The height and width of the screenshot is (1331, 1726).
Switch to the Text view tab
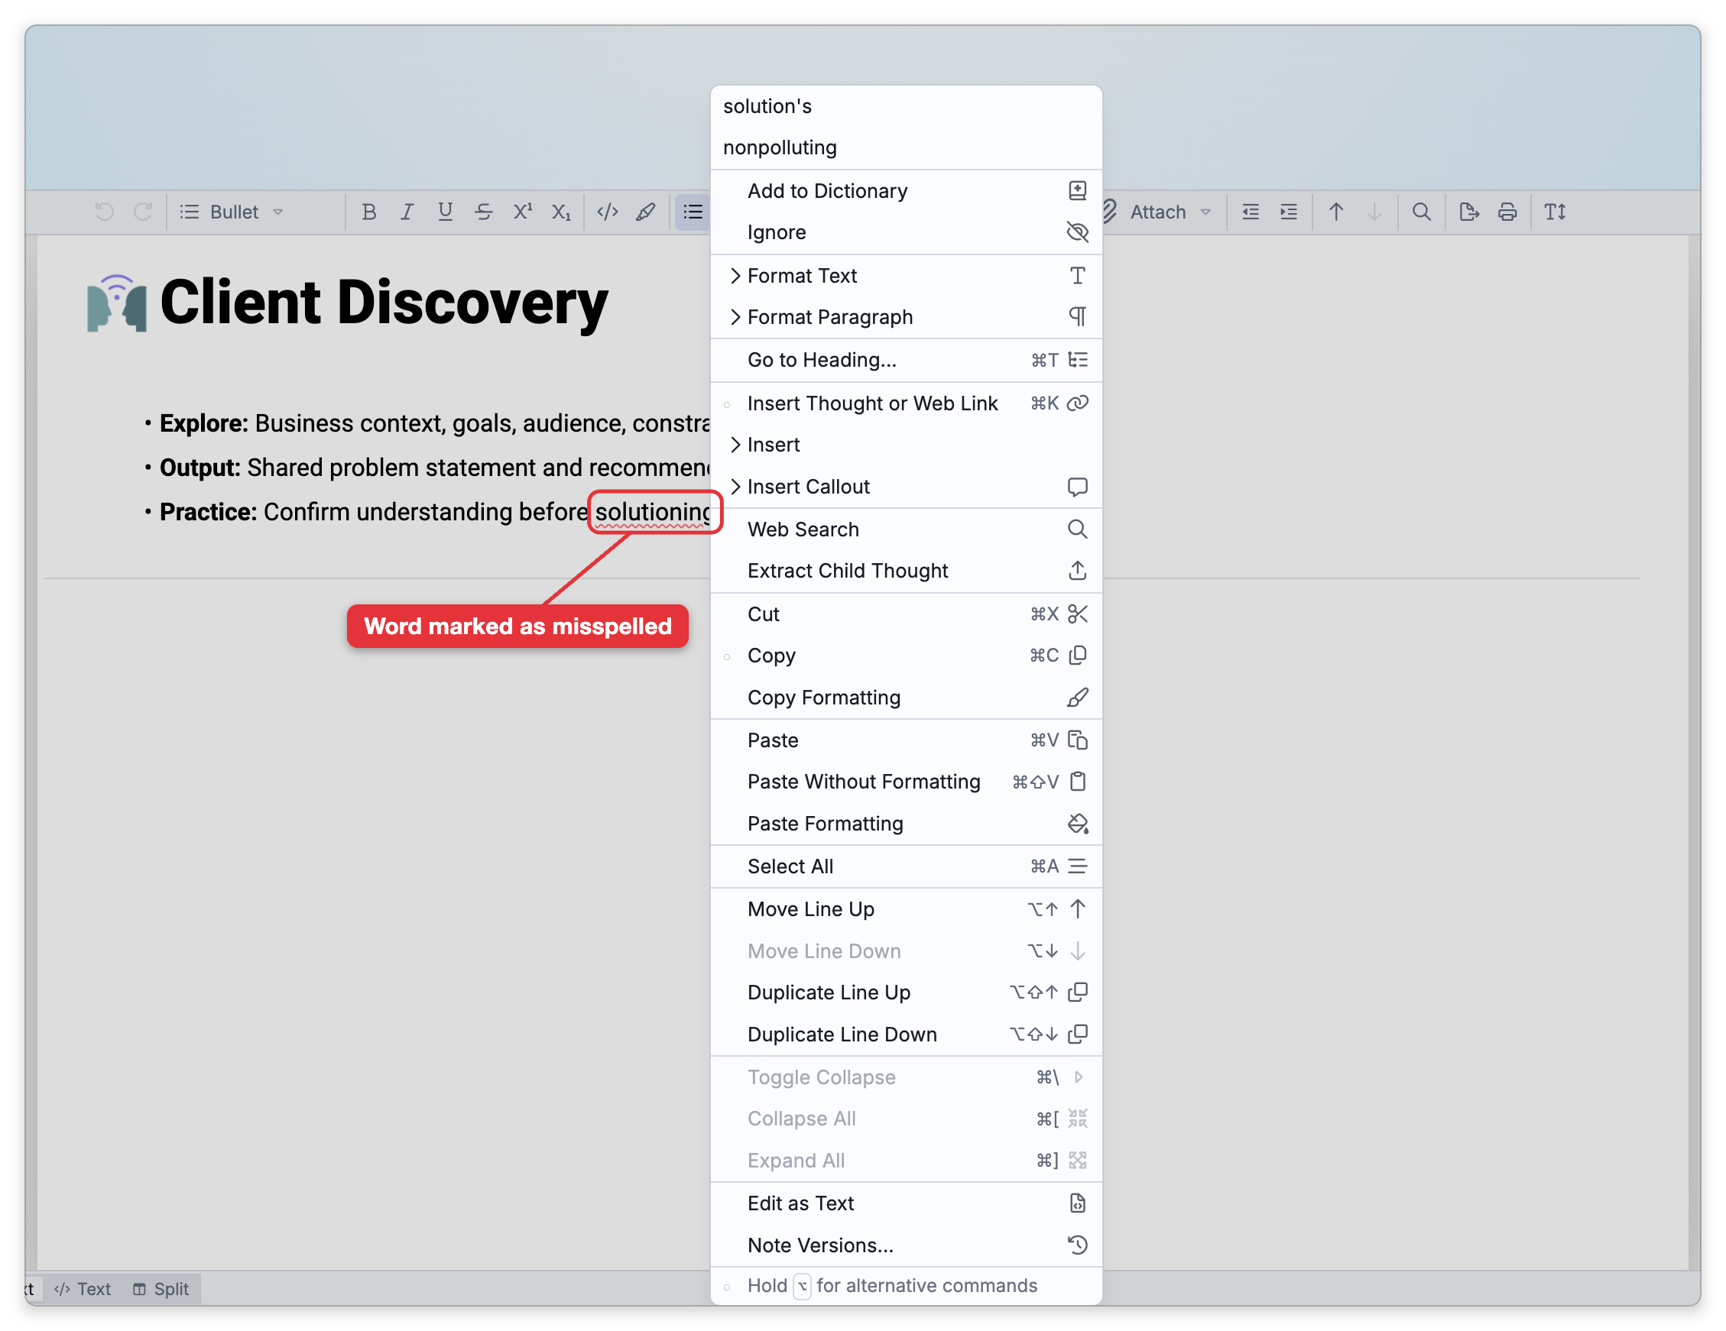(x=83, y=1289)
